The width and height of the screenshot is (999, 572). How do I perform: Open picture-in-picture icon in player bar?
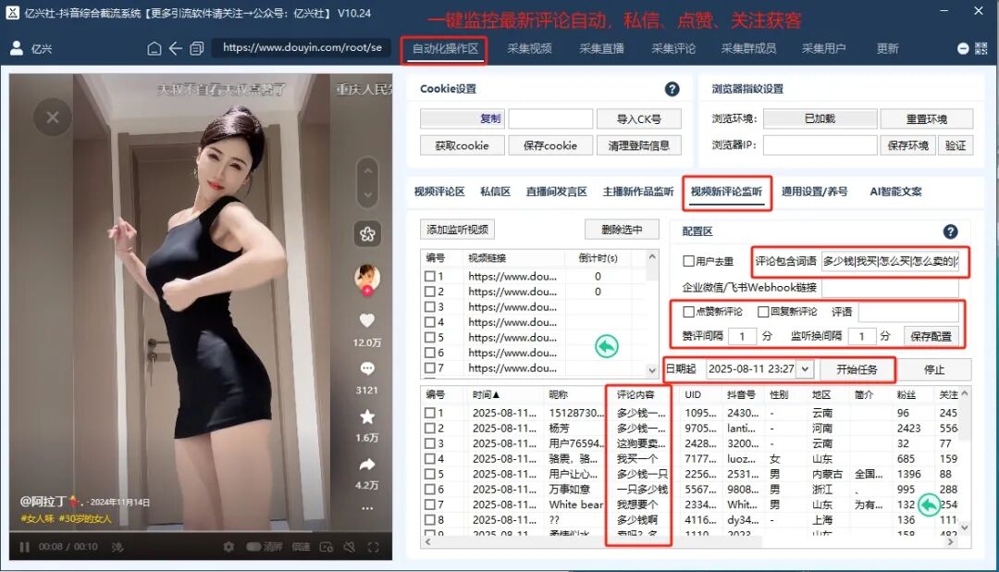click(x=327, y=546)
